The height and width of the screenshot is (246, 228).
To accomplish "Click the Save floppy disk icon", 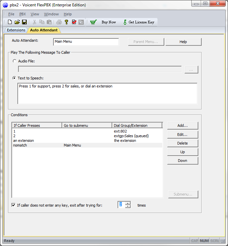I will tap(24, 22).
